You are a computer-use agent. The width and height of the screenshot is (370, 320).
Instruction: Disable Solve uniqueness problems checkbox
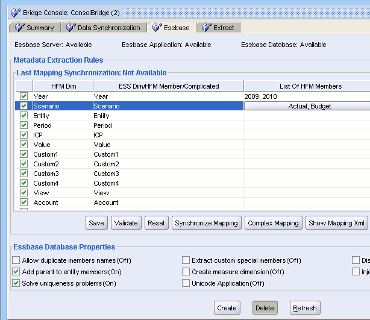[16, 283]
